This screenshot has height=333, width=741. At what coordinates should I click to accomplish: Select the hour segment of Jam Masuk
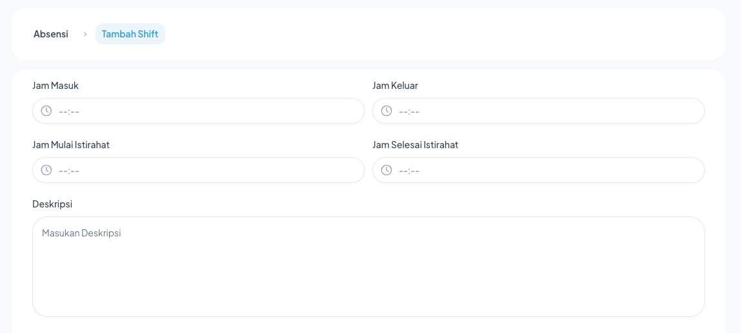click(x=63, y=111)
